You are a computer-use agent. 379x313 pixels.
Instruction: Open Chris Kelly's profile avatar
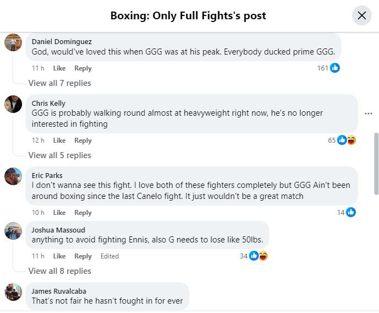coord(13,104)
